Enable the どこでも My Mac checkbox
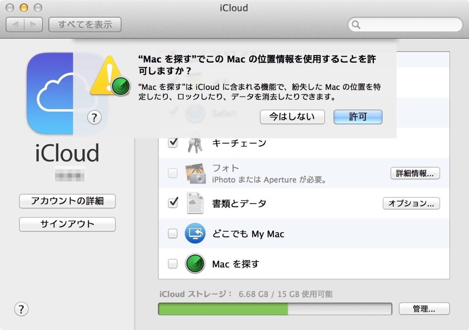The image size is (469, 330). click(173, 233)
